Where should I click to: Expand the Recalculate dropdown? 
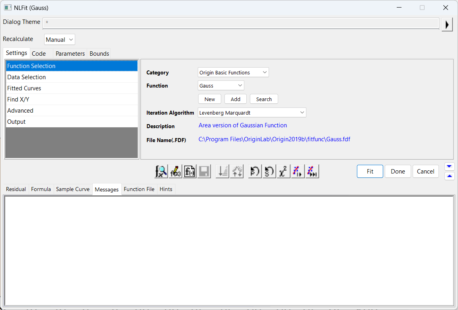[60, 40]
